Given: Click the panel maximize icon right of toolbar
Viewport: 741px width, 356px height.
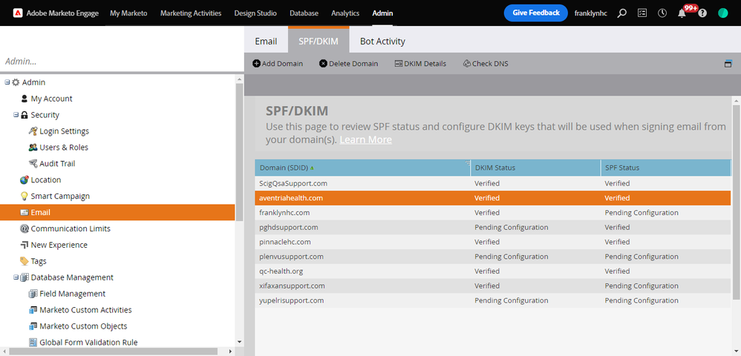Looking at the screenshot, I should click(x=728, y=64).
